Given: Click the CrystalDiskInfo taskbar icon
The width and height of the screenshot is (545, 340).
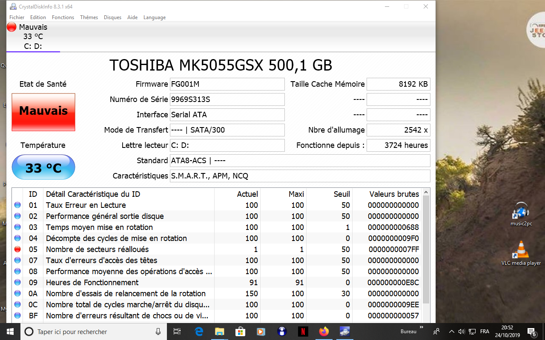Looking at the screenshot, I should (x=344, y=331).
